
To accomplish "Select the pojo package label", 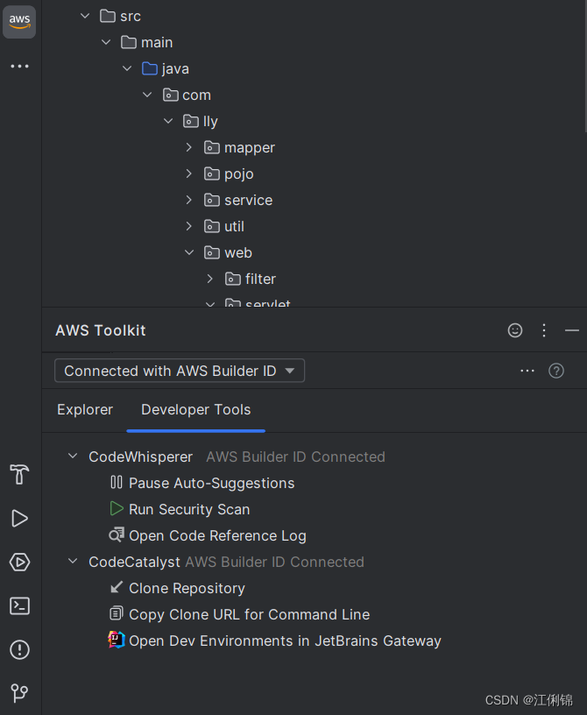I will (x=239, y=174).
